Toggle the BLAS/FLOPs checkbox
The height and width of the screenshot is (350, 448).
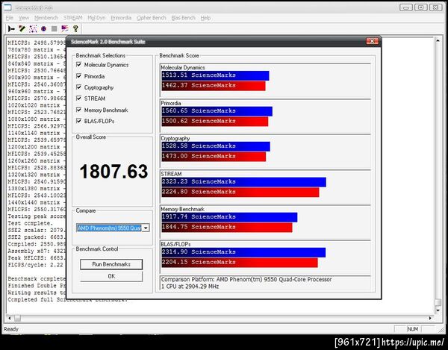[x=79, y=121]
